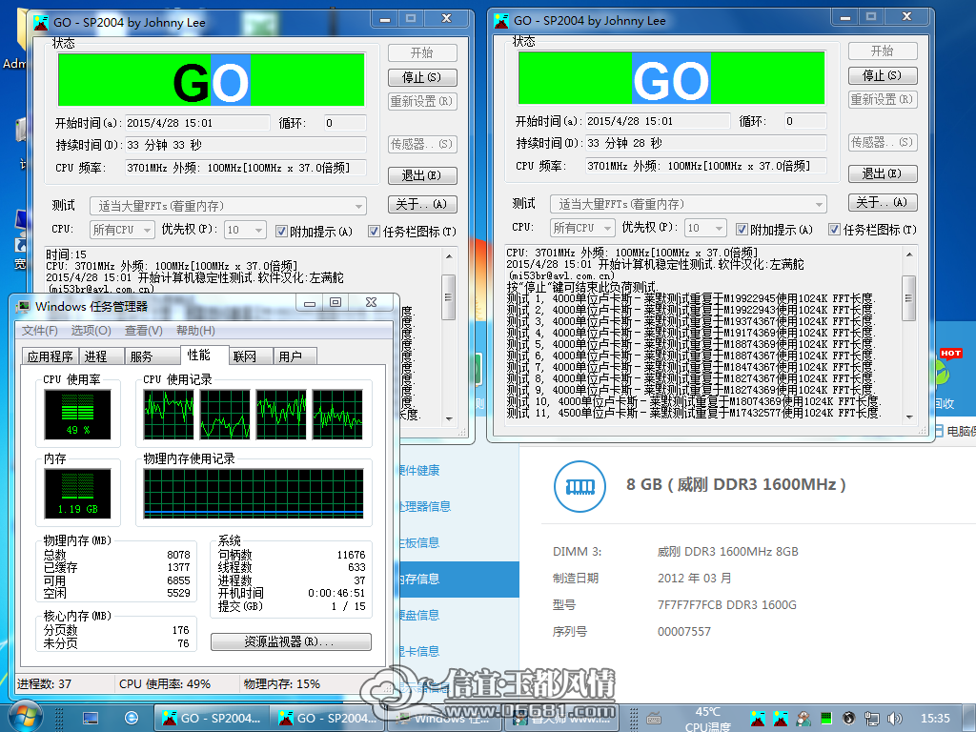Viewport: 976px width, 732px height.
Task: Click log scroll up arrow in right SP2004
Action: tap(908, 254)
